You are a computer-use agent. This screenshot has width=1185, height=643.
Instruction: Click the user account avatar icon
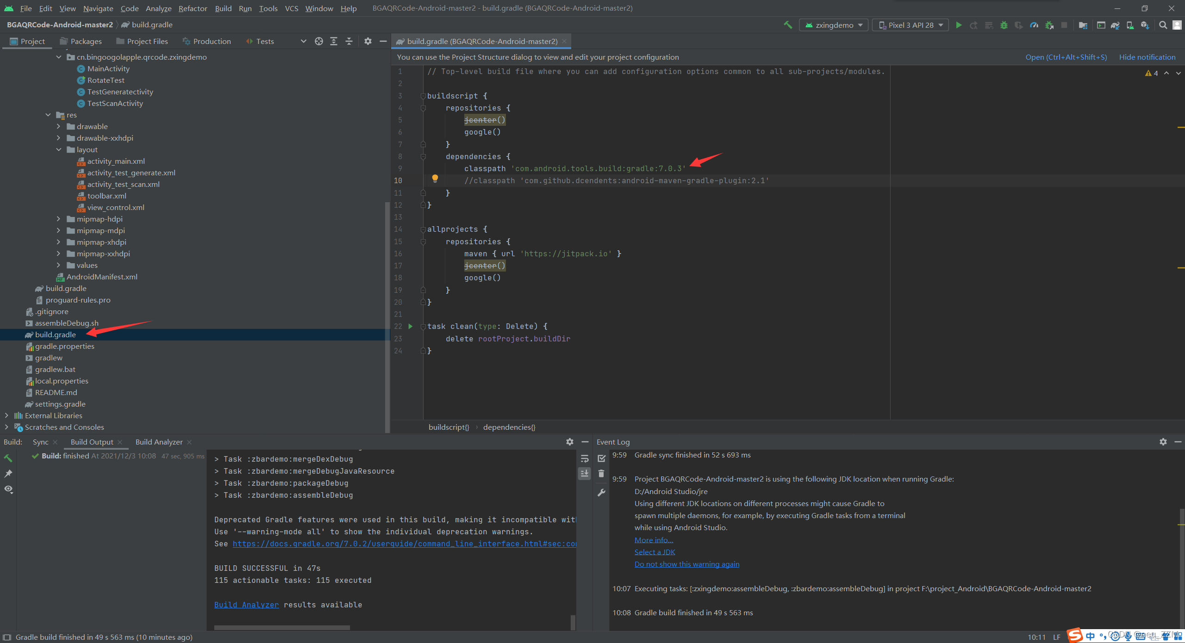point(1177,25)
